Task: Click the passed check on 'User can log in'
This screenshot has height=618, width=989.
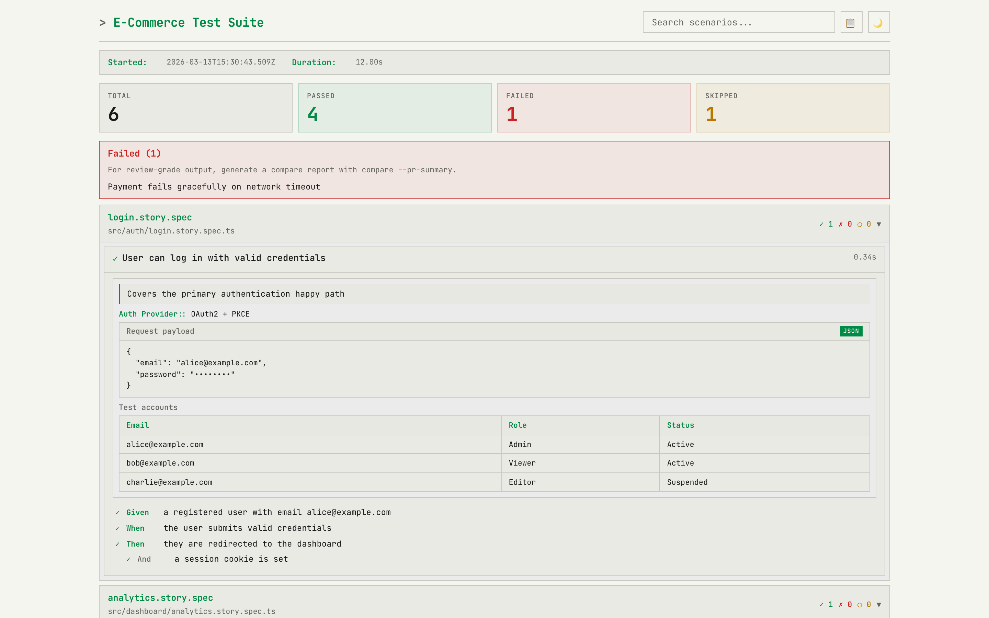Action: click(115, 258)
